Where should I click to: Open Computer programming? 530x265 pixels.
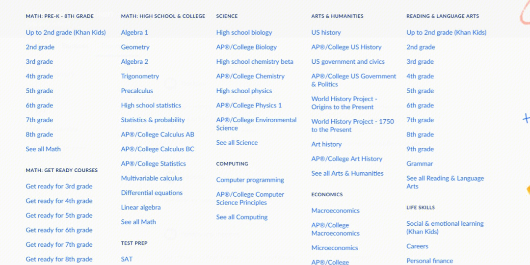click(x=250, y=180)
